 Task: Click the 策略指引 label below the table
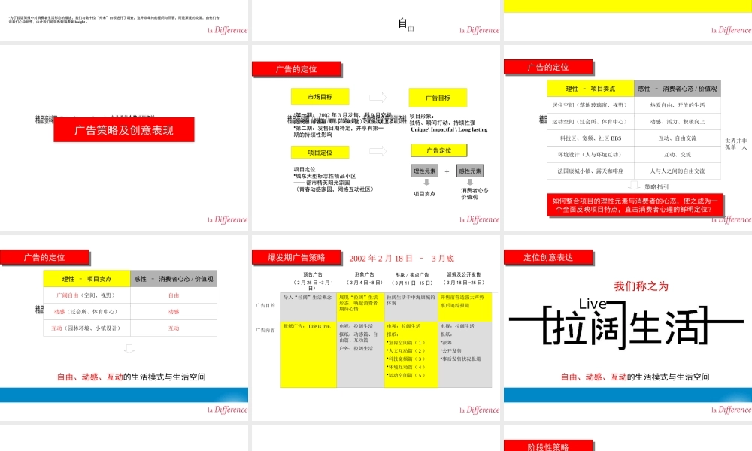point(656,187)
